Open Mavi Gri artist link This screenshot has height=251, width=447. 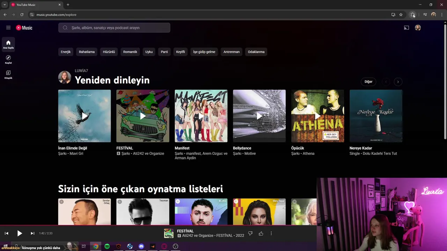click(76, 153)
